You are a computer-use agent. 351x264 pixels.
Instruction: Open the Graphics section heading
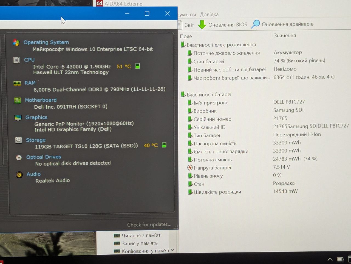(36, 117)
